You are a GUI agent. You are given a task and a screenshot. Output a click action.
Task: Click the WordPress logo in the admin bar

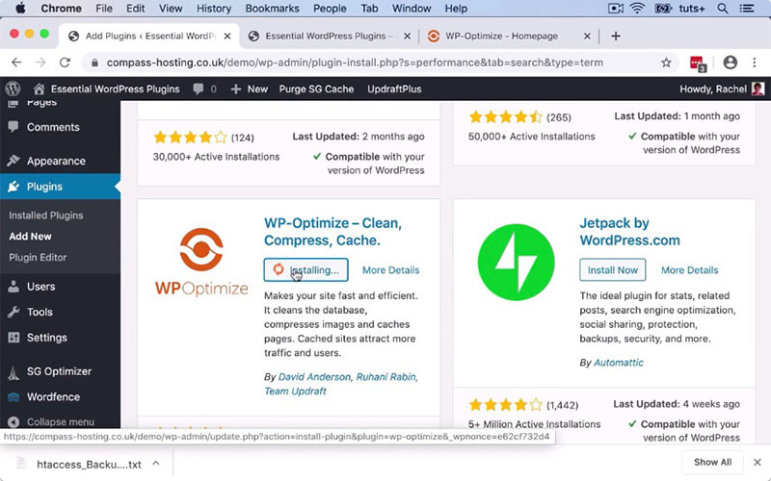[x=13, y=89]
